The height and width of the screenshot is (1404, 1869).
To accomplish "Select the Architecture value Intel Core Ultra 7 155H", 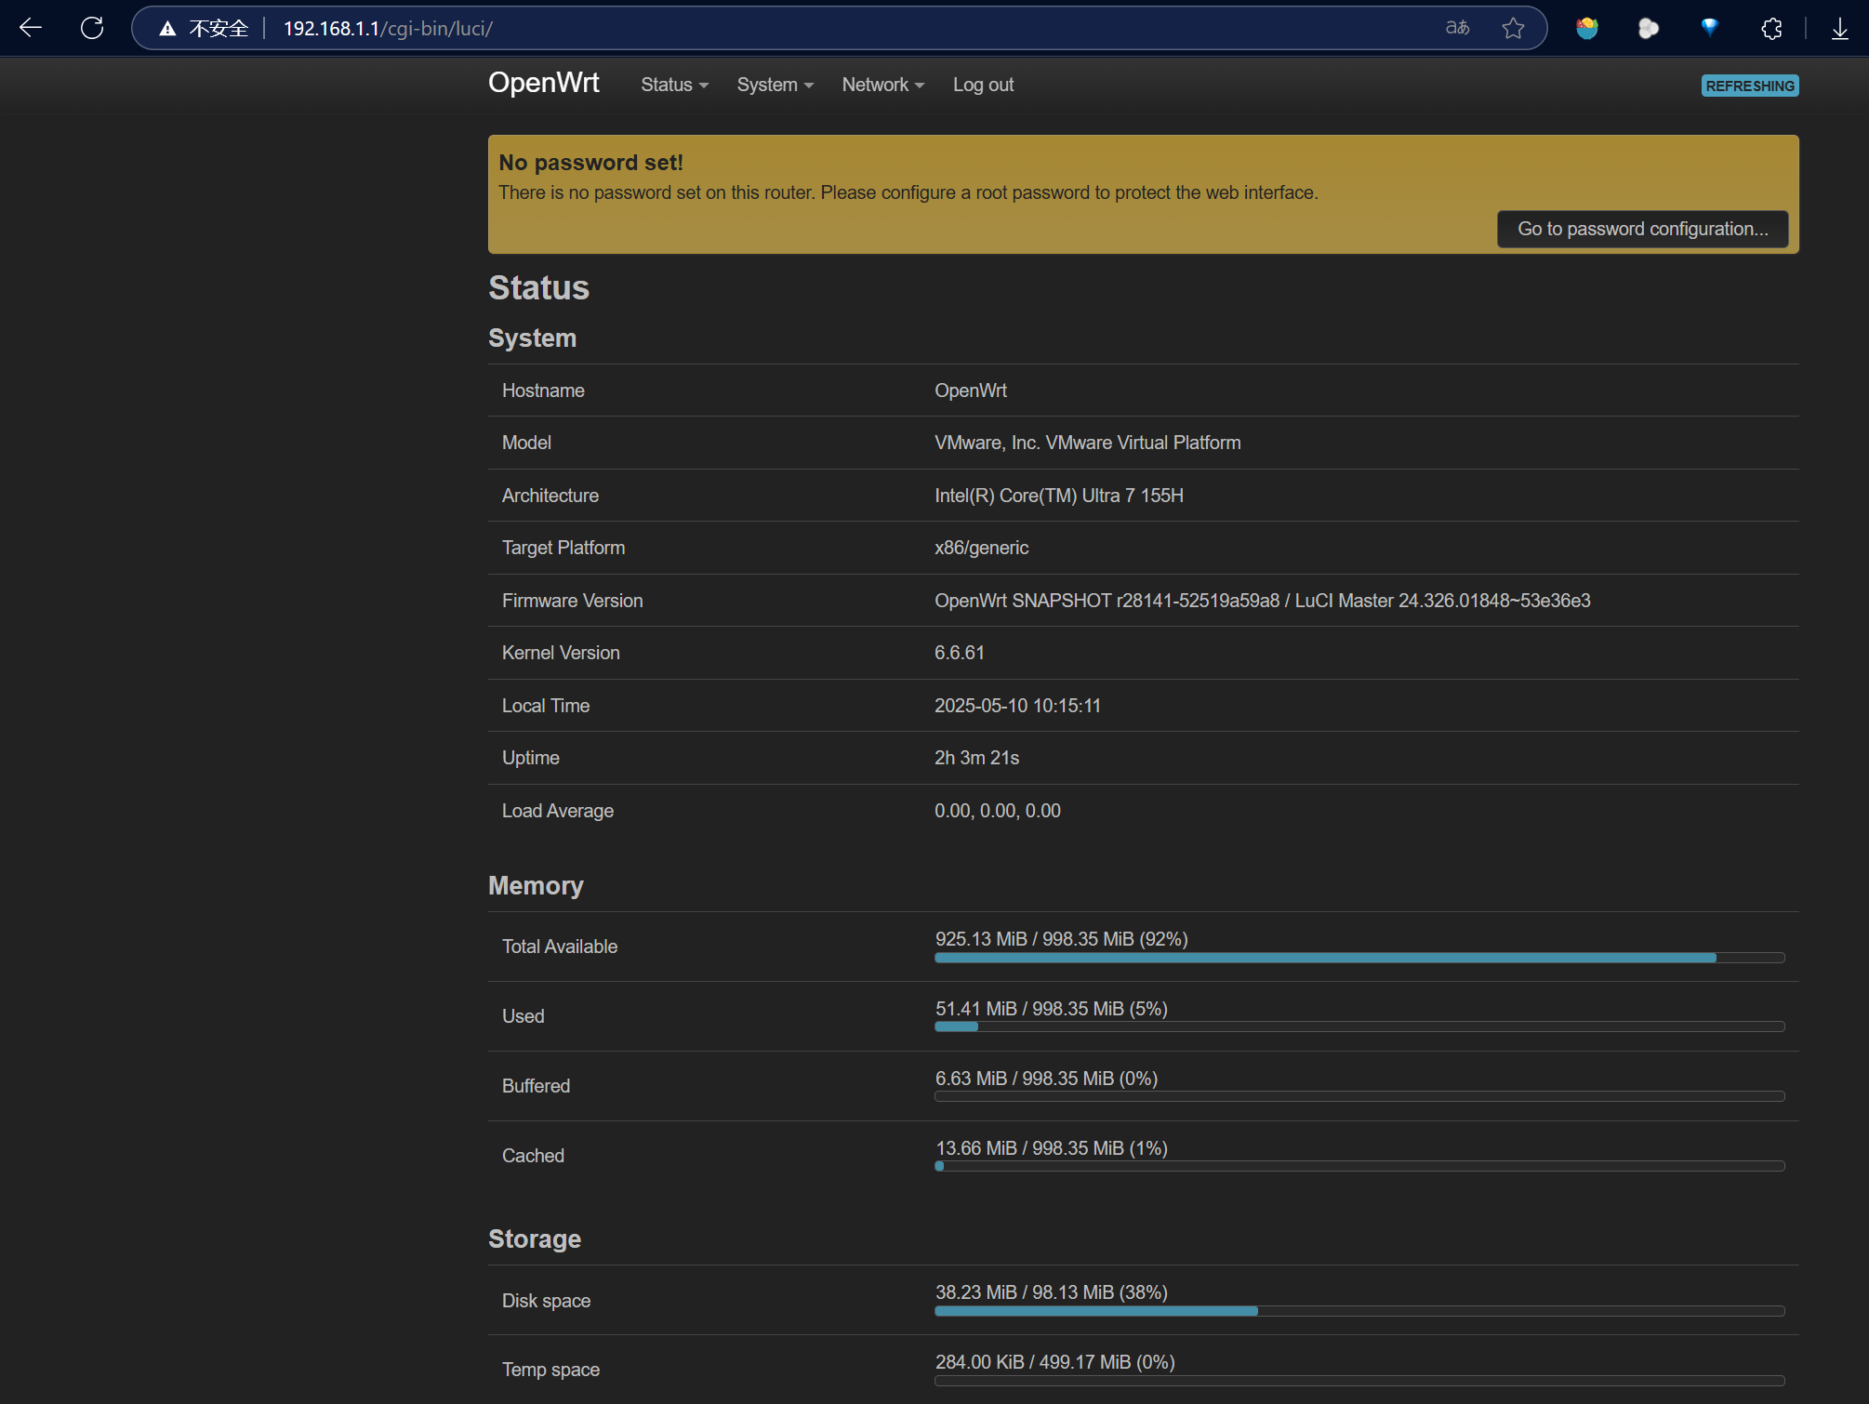I will [1059, 496].
